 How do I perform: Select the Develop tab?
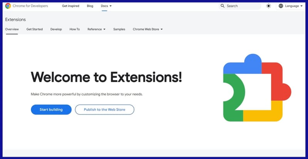pos(56,29)
